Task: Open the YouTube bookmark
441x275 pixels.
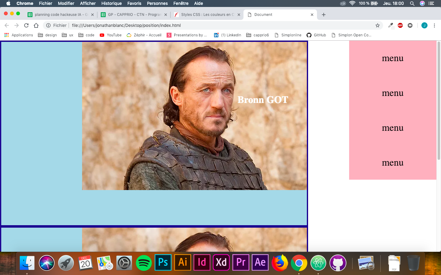Action: [x=111, y=35]
